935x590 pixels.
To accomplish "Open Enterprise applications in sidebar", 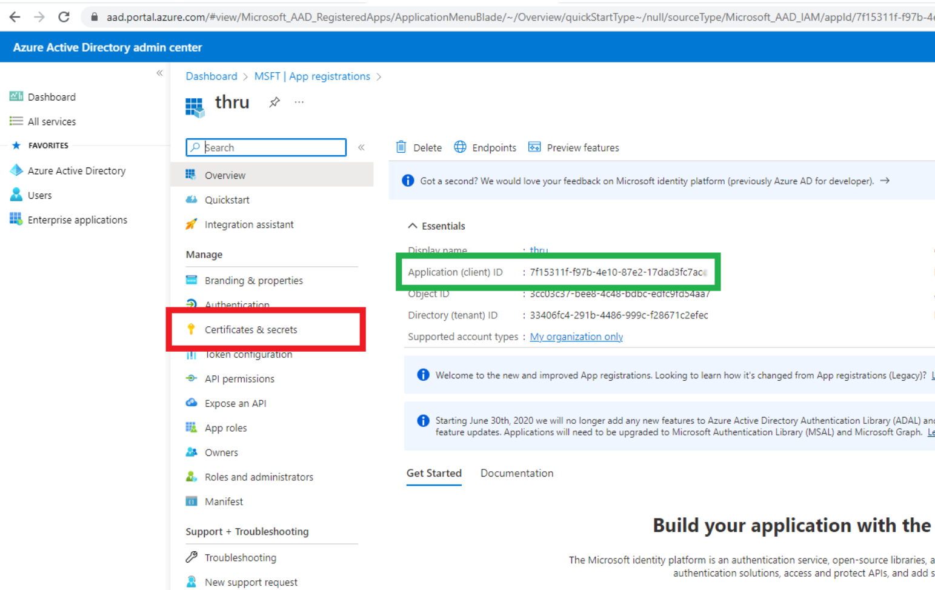I will point(77,220).
